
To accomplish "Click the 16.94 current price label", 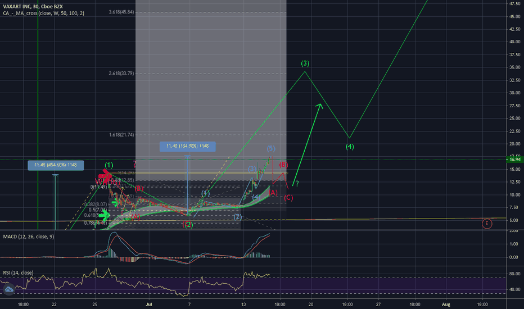I will 514,160.
